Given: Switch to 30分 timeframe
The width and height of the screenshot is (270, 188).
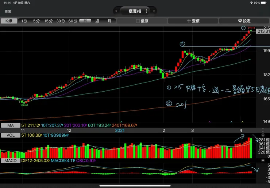Looking at the screenshot, I should (x=61, y=21).
